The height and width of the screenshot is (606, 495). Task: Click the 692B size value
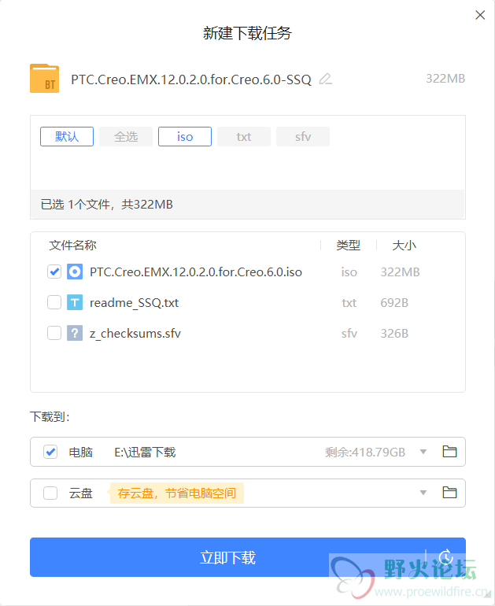394,303
